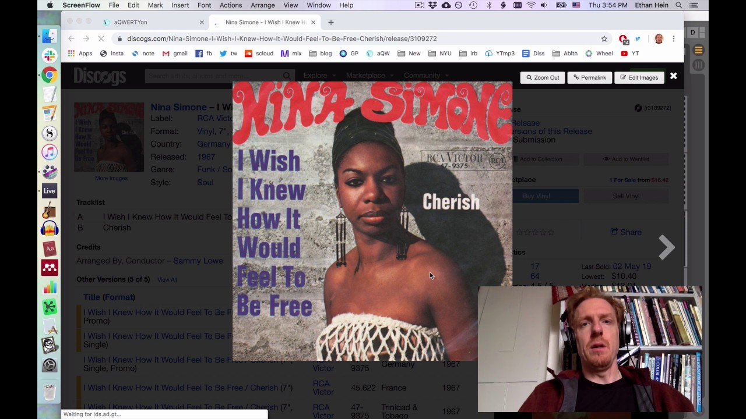Viewport: 746px width, 419px height.
Task: Open the Actions menu
Action: click(x=231, y=5)
